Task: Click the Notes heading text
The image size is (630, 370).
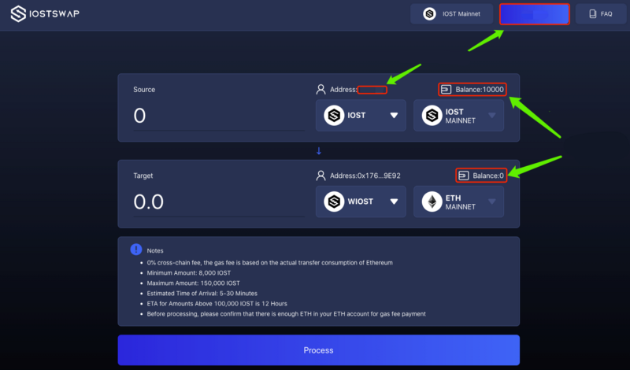Action: tap(155, 250)
